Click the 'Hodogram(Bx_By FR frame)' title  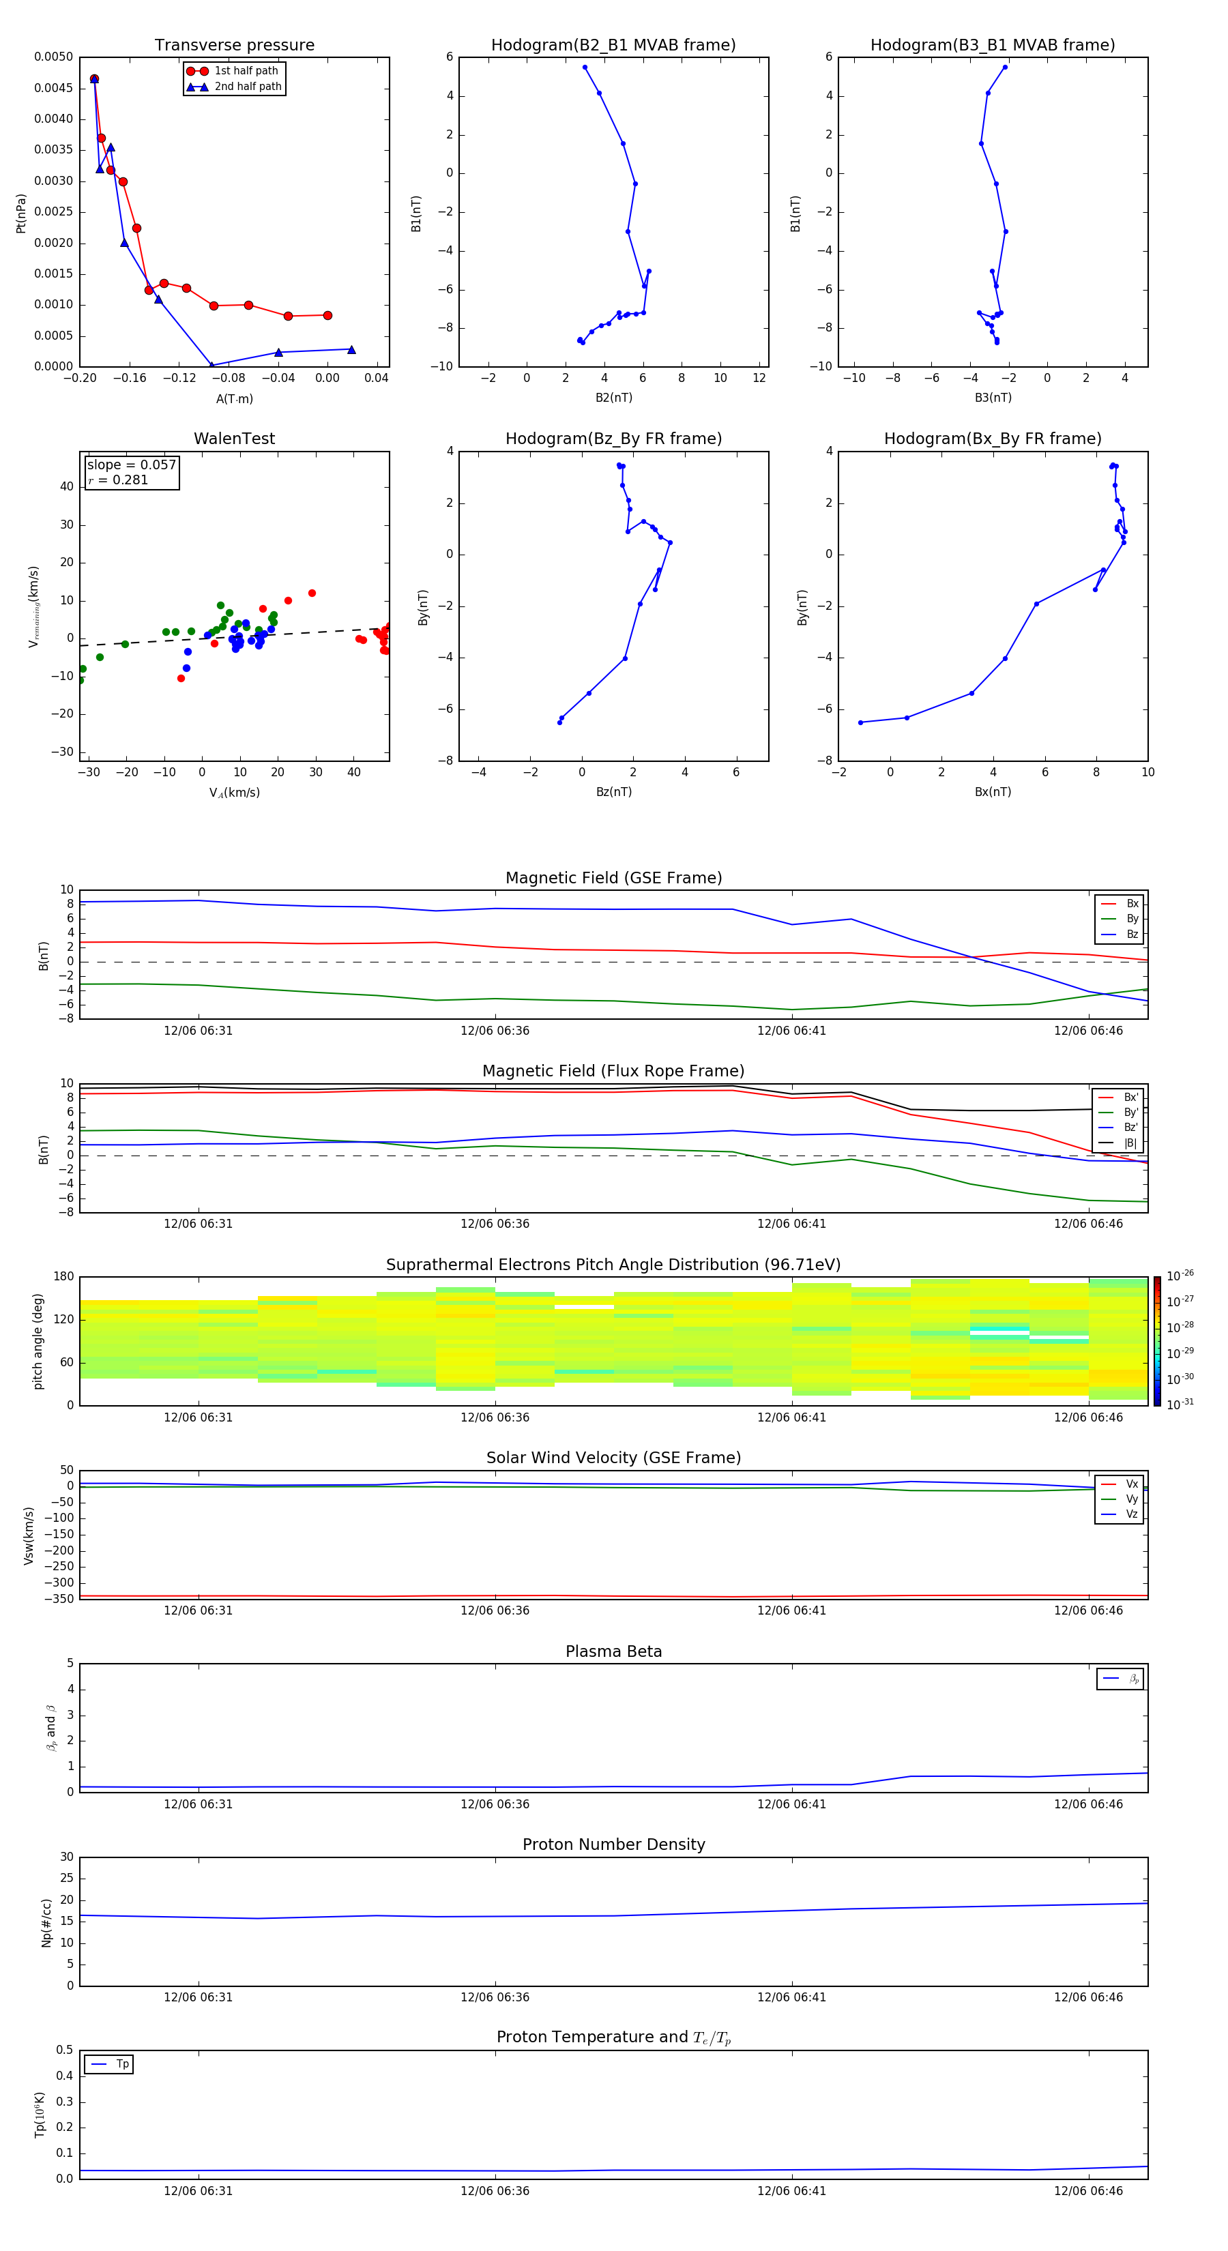[x=993, y=439]
